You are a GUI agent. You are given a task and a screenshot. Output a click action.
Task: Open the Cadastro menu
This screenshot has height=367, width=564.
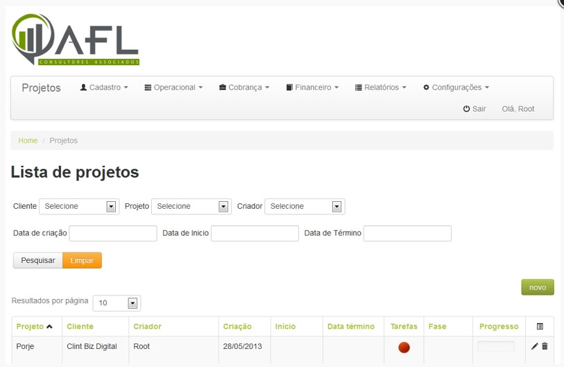104,87
